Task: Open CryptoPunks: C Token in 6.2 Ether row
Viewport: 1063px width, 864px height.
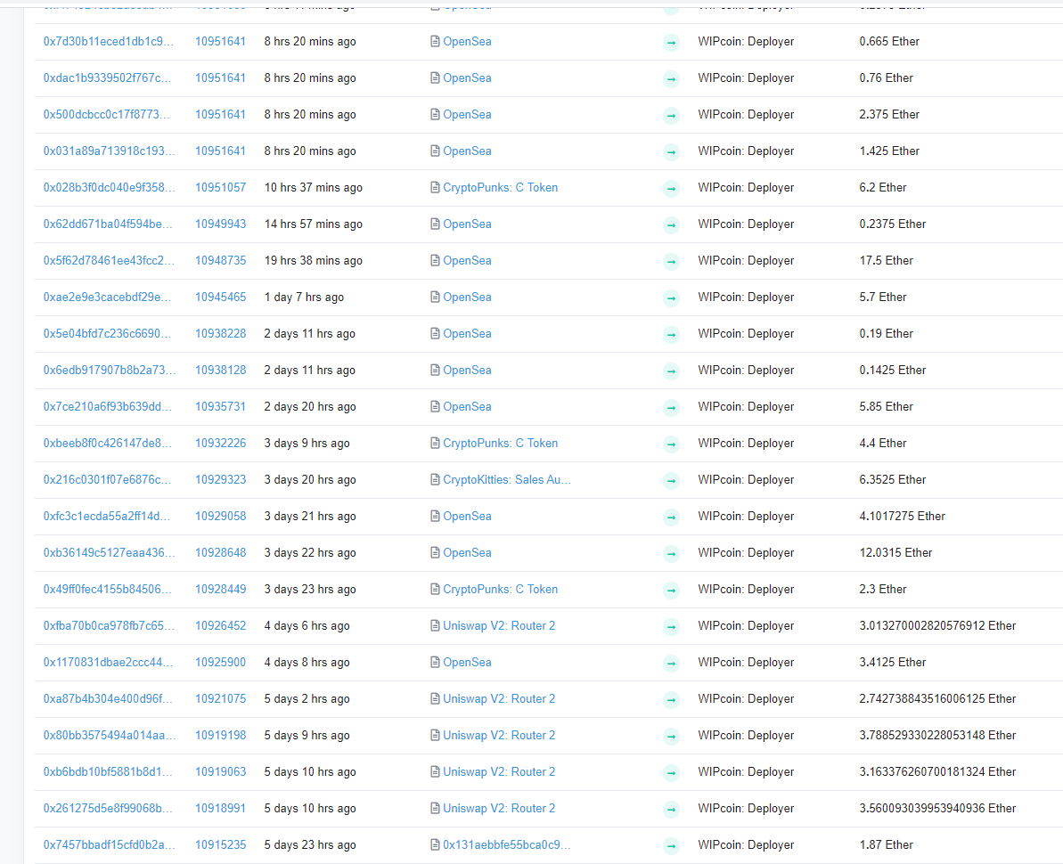Action: (x=501, y=188)
